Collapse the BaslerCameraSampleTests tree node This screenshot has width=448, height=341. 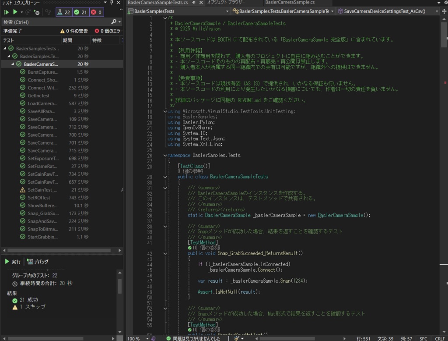[13, 64]
